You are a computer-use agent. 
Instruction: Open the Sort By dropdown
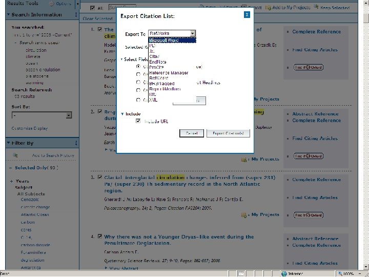(x=42, y=115)
